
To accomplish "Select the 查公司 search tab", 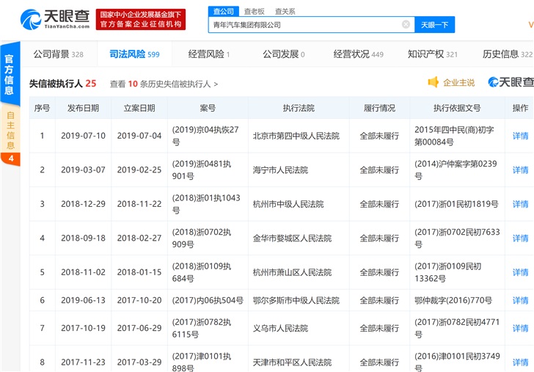I will pyautogui.click(x=223, y=11).
